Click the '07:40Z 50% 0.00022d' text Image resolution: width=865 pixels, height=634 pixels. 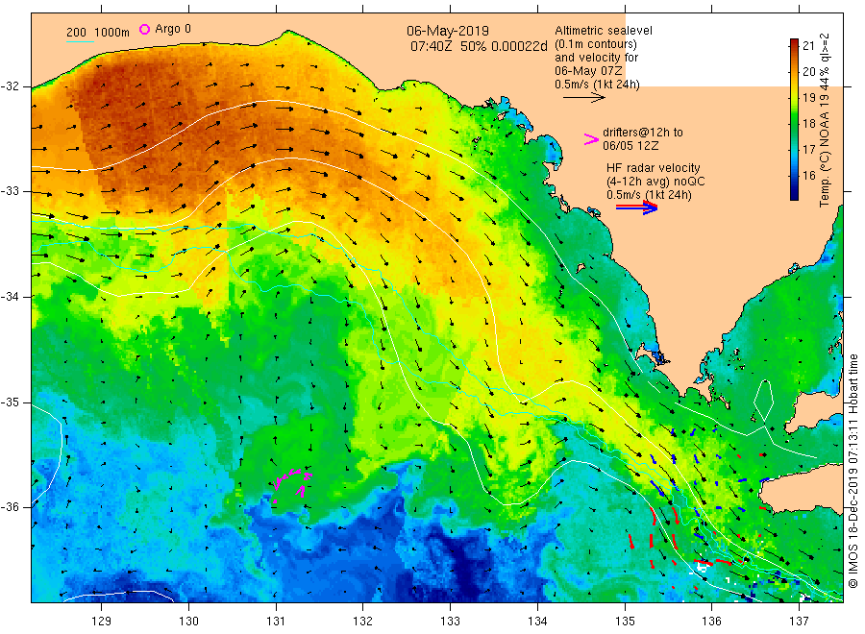(x=479, y=46)
